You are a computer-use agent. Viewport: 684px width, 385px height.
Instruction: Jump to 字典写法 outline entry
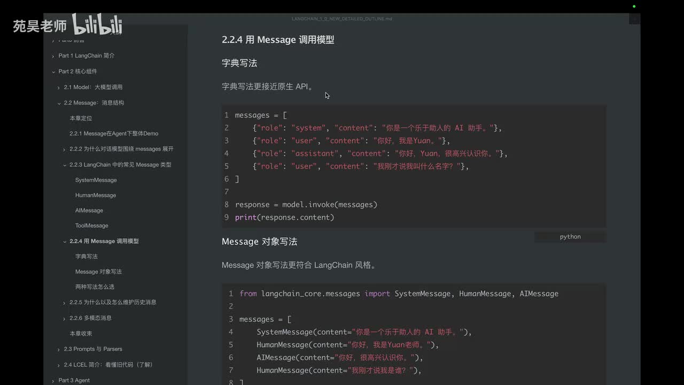[x=87, y=256]
